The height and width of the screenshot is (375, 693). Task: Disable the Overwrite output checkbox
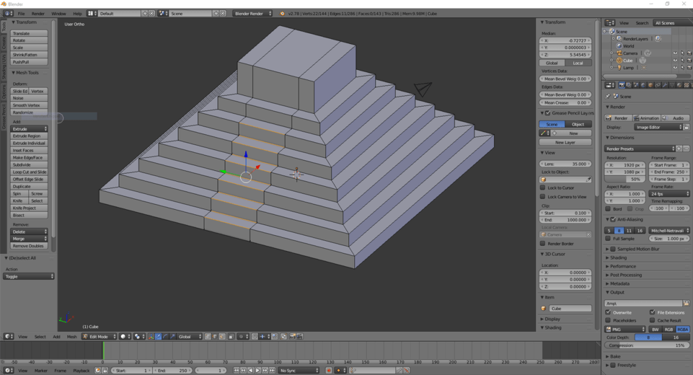(608, 312)
